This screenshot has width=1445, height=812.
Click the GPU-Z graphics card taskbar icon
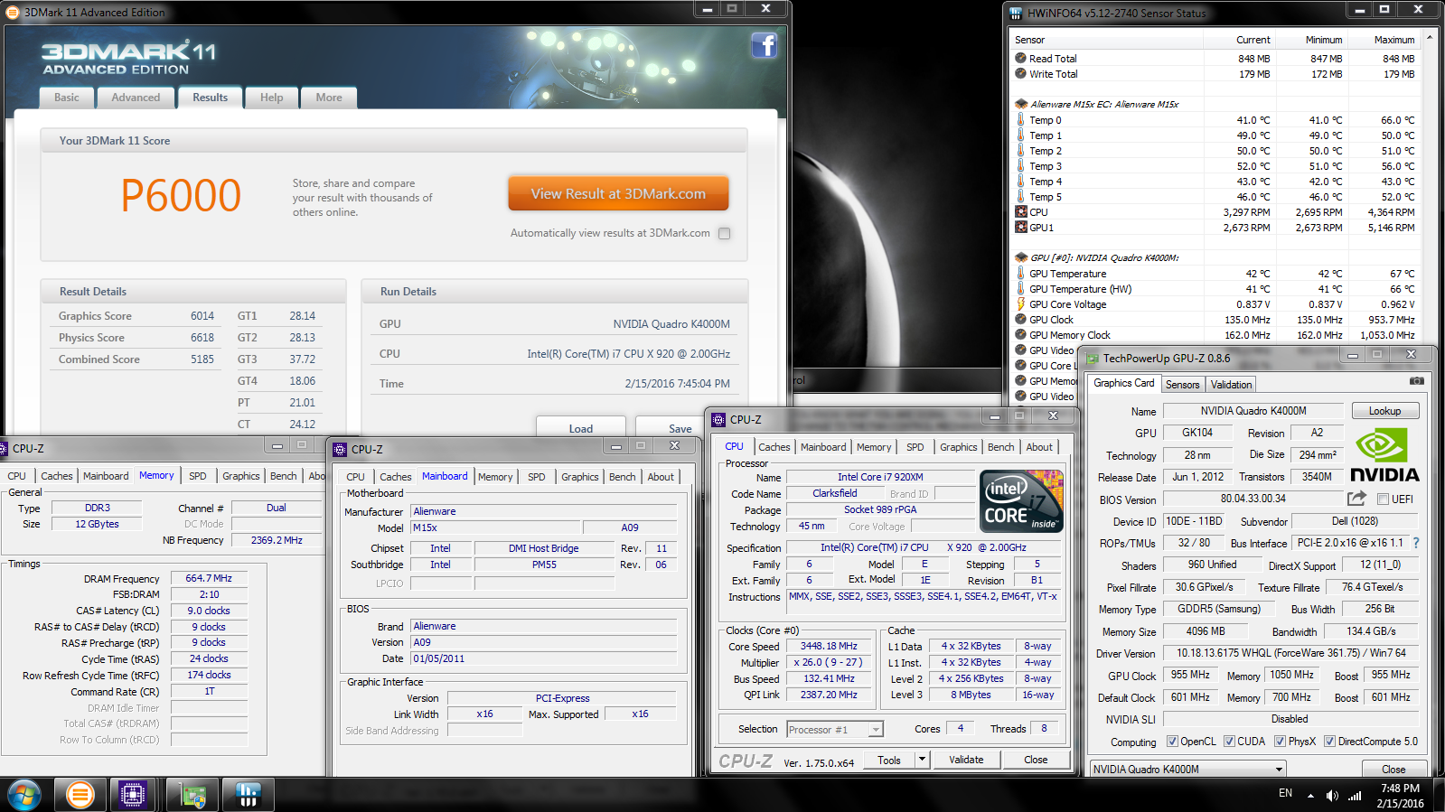192,796
